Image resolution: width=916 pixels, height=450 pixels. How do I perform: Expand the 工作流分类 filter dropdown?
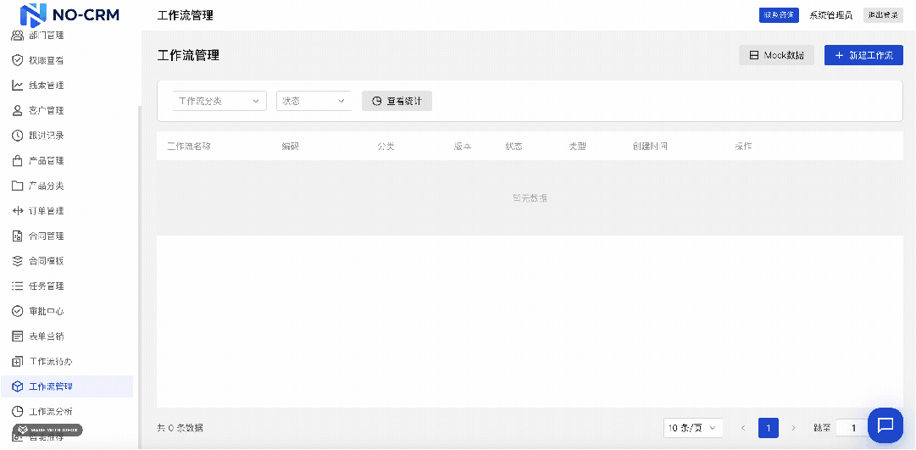(x=219, y=101)
